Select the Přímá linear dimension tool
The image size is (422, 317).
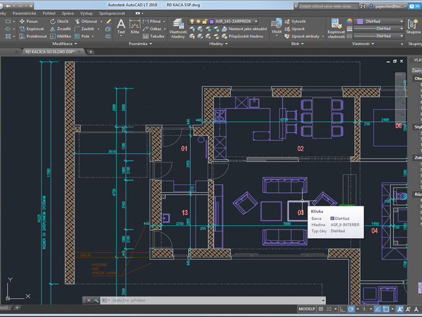pos(152,21)
